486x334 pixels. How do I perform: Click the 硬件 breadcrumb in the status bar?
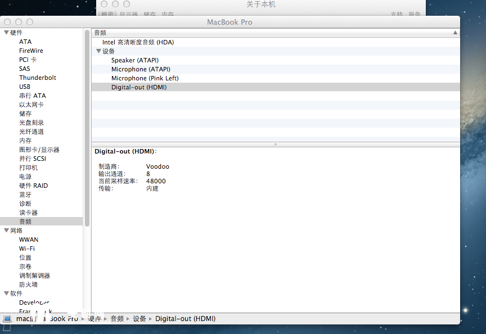pyautogui.click(x=96, y=318)
